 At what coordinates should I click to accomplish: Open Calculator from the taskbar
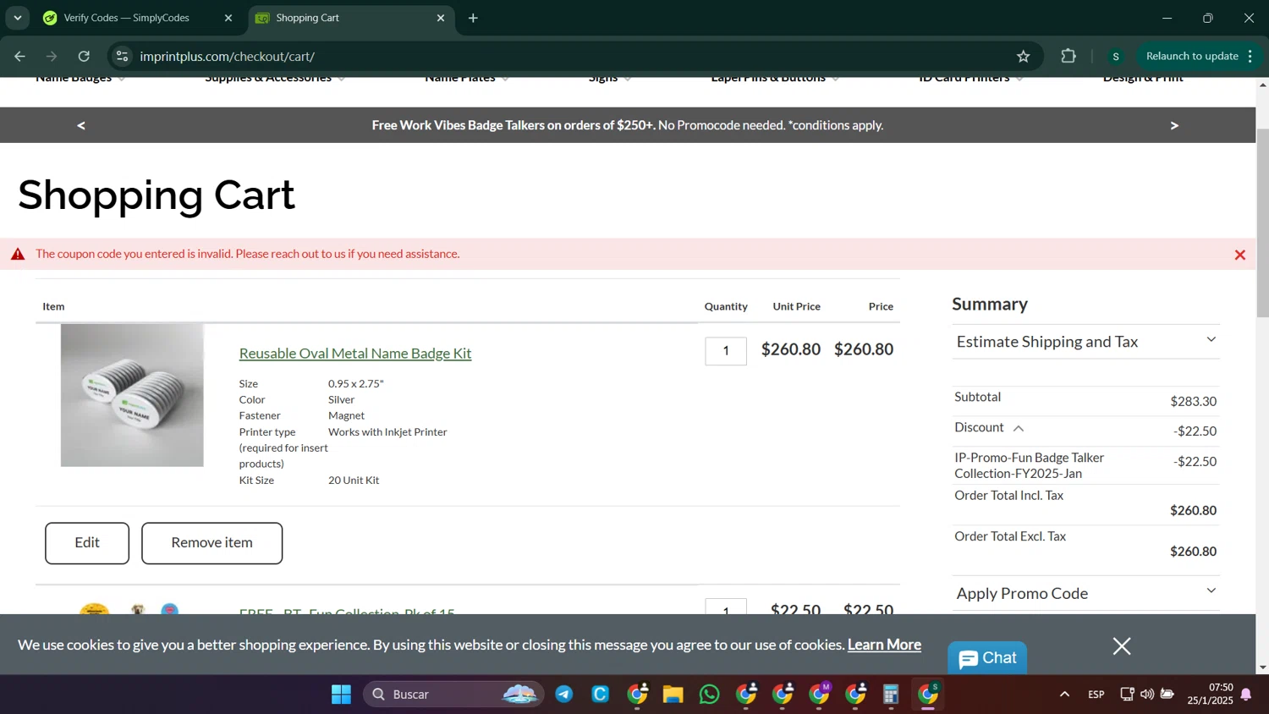click(891, 695)
